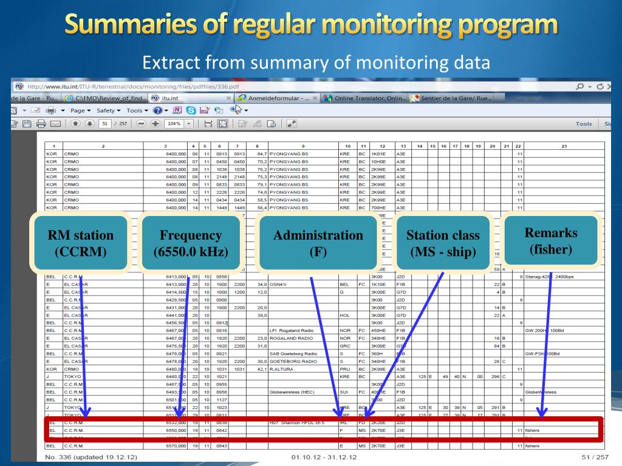This screenshot has height=466, width=622.
Task: Click the blue Help question mark icon
Action: pyautogui.click(x=157, y=110)
